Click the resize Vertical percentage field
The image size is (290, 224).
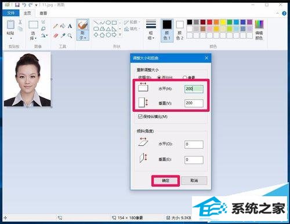click(x=194, y=103)
